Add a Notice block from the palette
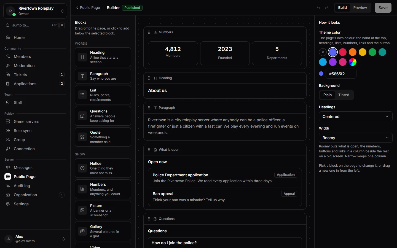The width and height of the screenshot is (397, 248). [x=103, y=168]
